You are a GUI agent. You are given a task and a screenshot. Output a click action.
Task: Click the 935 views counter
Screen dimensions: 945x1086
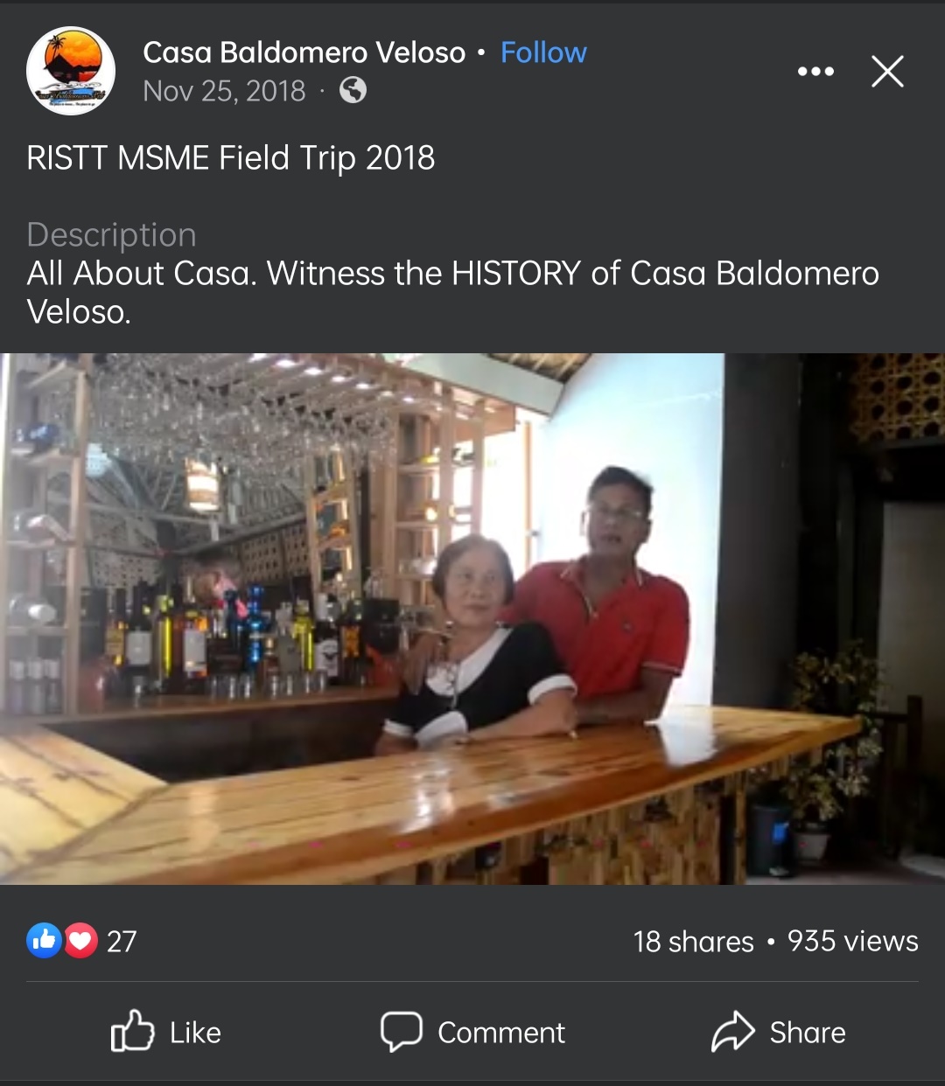[853, 942]
